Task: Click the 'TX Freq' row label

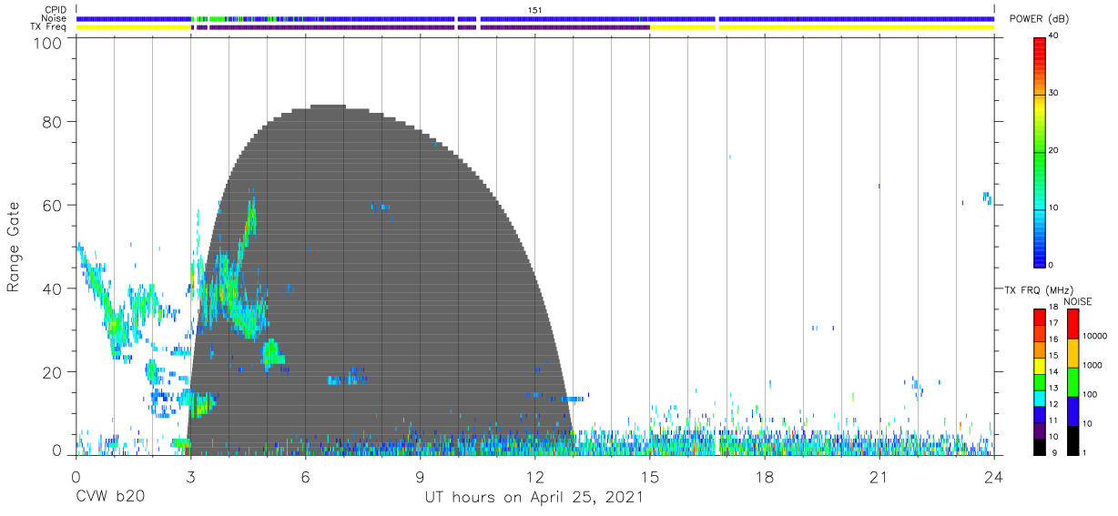Action: coord(49,27)
